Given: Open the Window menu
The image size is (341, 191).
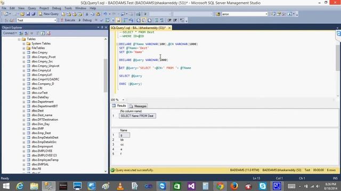Looking at the screenshot, I should [80, 8].
